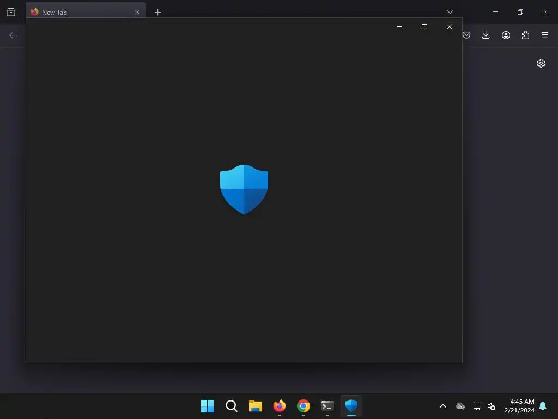The image size is (558, 419).
Task: Open OneDrive cloud tray icon
Action: [x=460, y=406]
